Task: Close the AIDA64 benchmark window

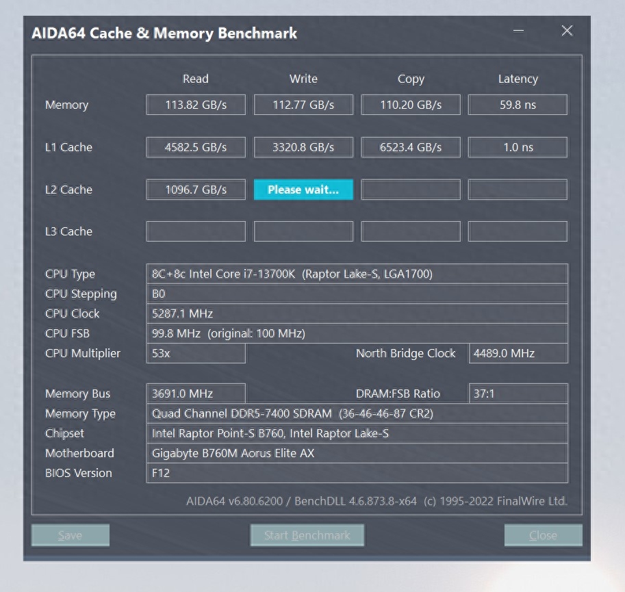Action: tap(567, 31)
